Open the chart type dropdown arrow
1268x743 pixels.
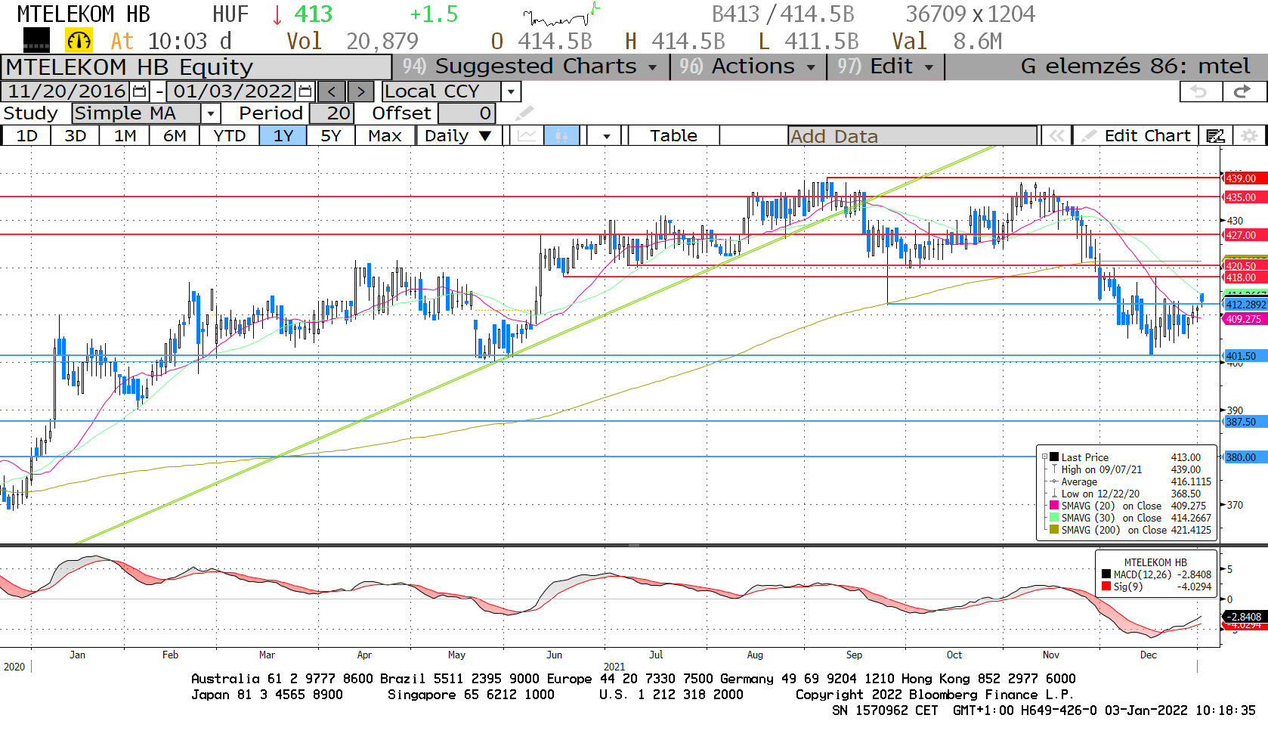pos(607,136)
